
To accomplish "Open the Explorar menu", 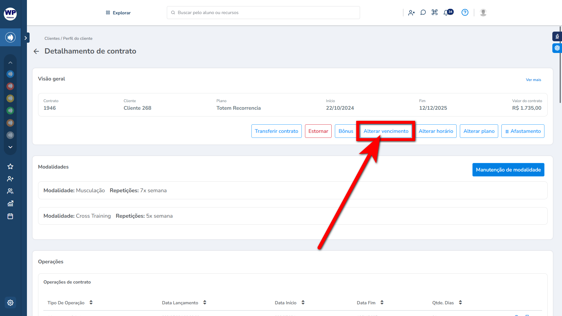I will pyautogui.click(x=118, y=13).
